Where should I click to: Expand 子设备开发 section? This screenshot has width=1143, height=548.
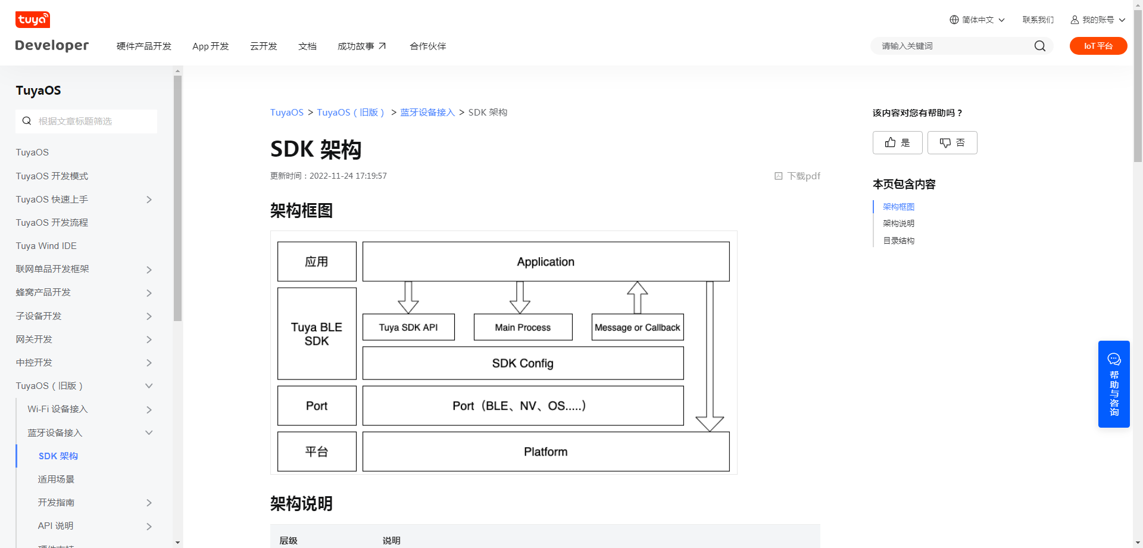tap(149, 316)
